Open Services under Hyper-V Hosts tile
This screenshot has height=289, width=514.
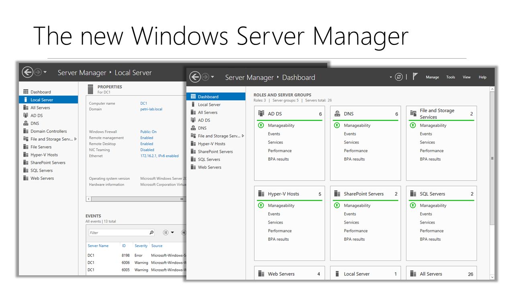click(275, 222)
